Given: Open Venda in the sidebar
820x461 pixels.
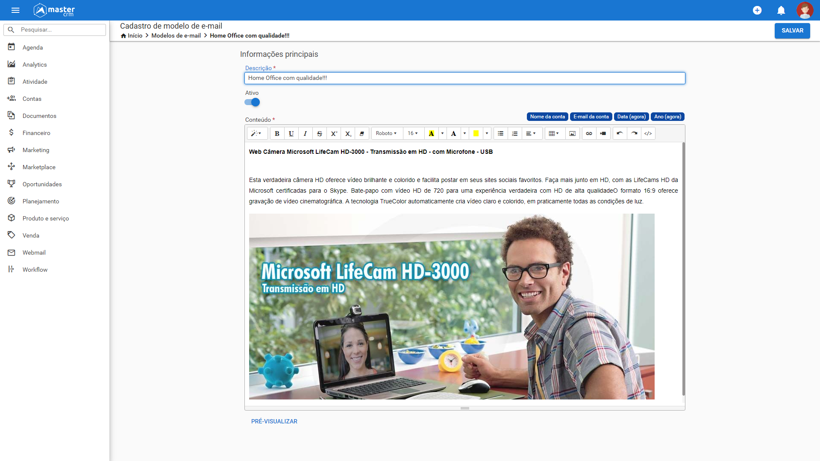Looking at the screenshot, I should pos(55,235).
